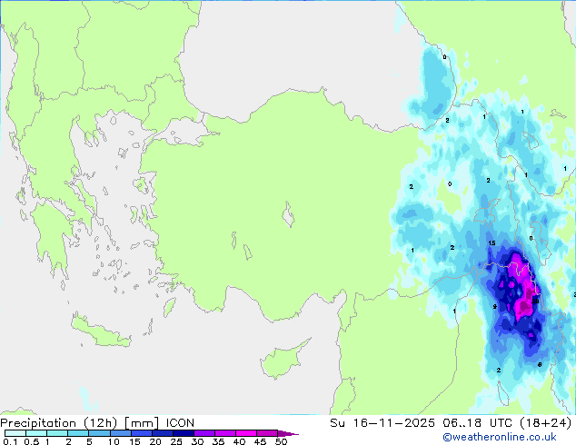Pick the 30–35 mm purple legend swatch
The height and width of the screenshot is (445, 576).
(204, 433)
